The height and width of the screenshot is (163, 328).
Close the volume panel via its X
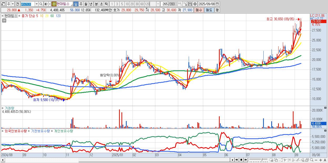click(x=325, y=108)
